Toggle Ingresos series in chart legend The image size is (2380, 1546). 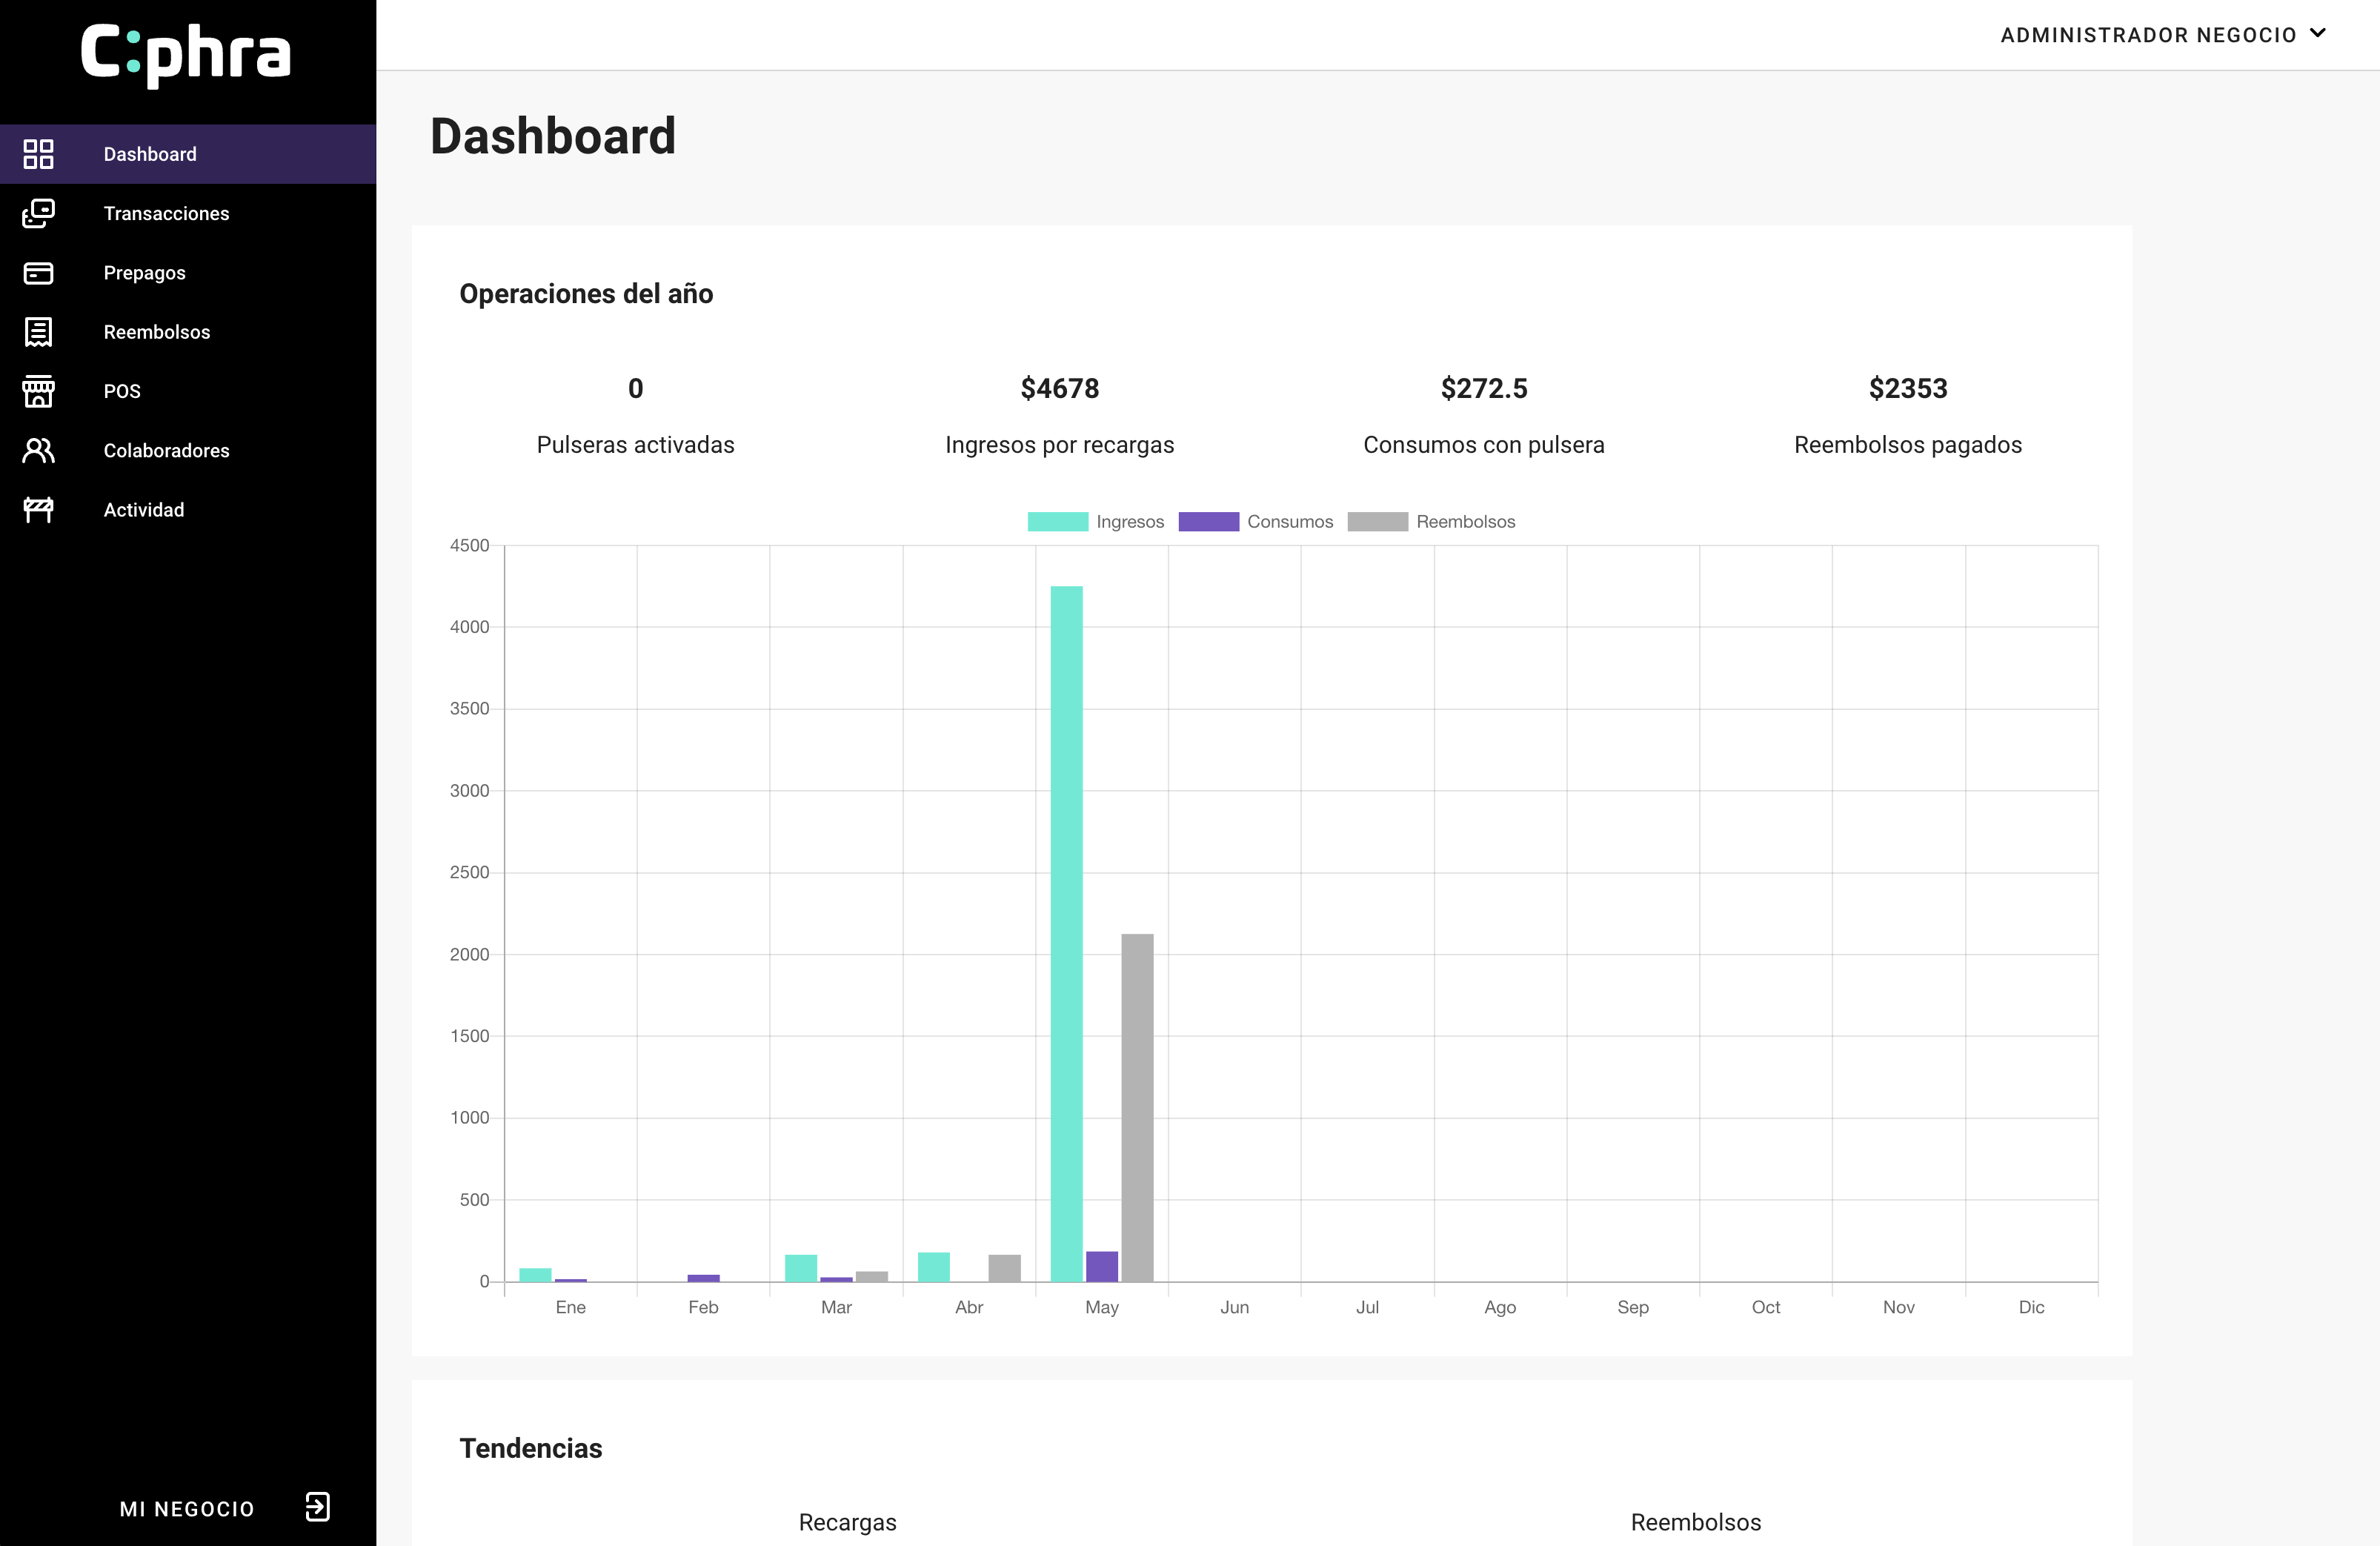pos(1129,522)
